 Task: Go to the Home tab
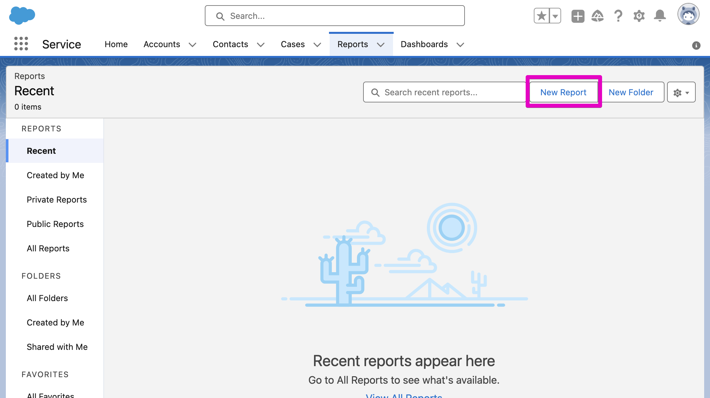point(116,44)
